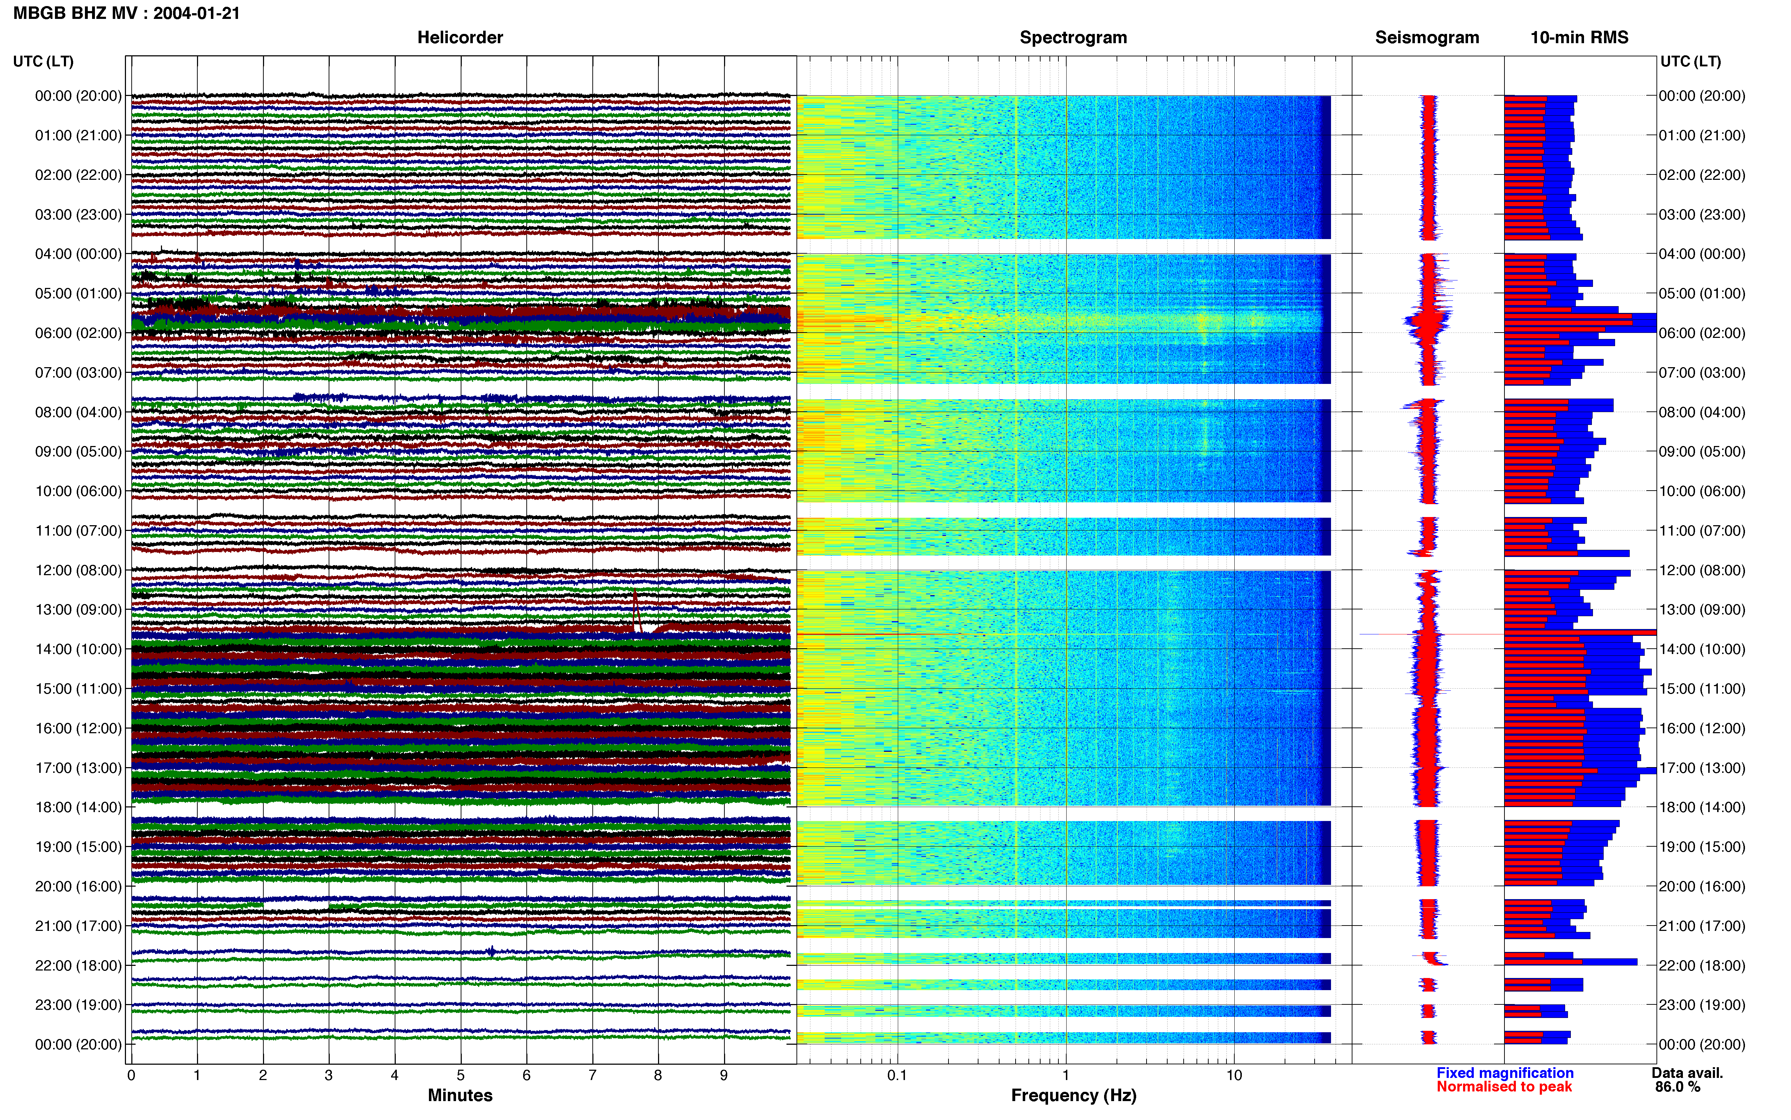Click helicorder time label 21:00 (17:00)

coord(79,926)
